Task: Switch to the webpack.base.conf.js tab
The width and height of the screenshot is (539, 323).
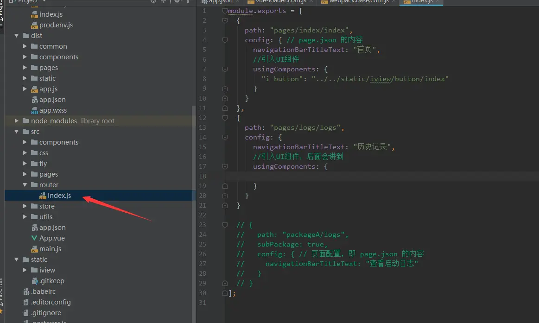Action: tap(359, 2)
